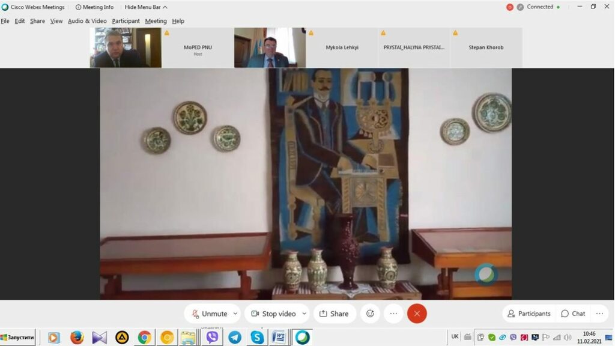615x346 pixels.
Task: Open more options in the center controls
Action: coord(393,314)
